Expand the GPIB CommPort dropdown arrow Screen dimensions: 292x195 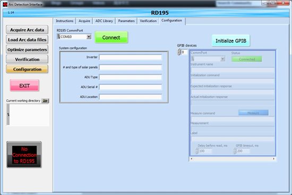222,59
